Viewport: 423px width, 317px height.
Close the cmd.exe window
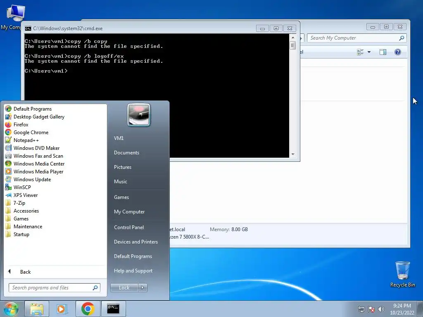290,28
